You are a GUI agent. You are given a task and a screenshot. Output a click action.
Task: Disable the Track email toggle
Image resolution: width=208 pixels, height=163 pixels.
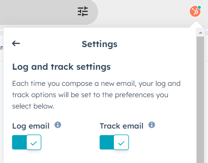114,142
